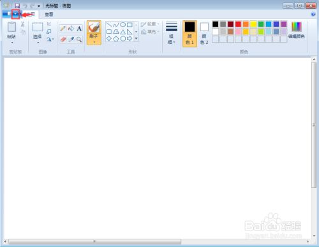Click the Crop icon in image group
The width and height of the screenshot is (319, 247).
click(49, 24)
